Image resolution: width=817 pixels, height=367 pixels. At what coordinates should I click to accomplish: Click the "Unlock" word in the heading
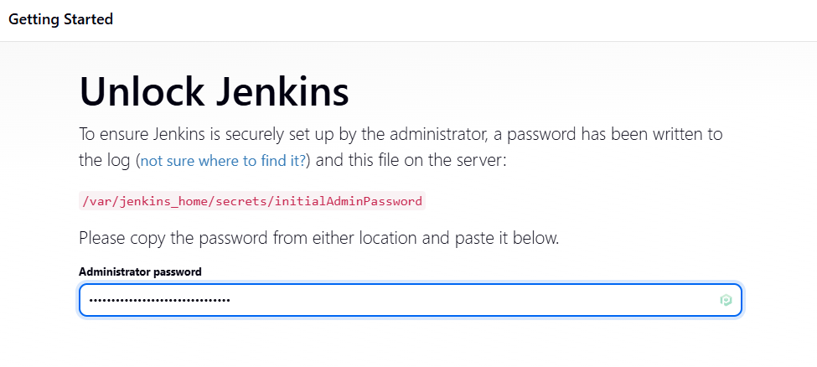(x=143, y=90)
